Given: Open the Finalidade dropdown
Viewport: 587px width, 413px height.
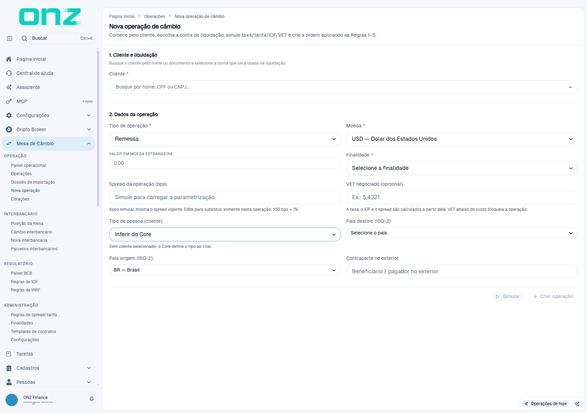Looking at the screenshot, I should pos(462,168).
